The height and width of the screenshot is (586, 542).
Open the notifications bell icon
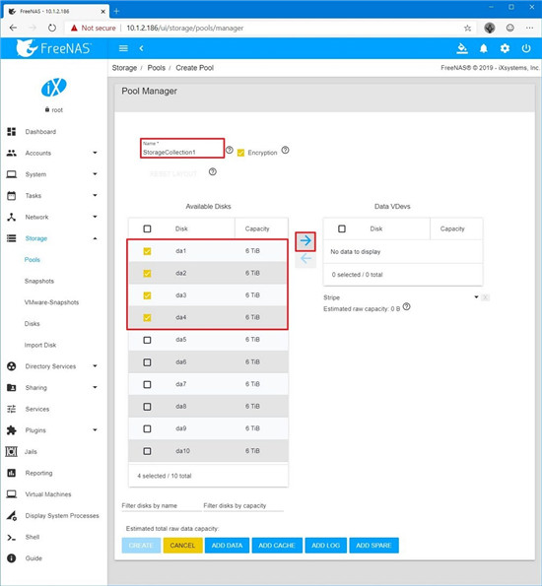click(483, 48)
